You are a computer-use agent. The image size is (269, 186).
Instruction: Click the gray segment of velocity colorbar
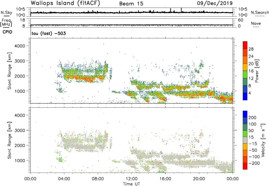pyautogui.click(x=245, y=140)
